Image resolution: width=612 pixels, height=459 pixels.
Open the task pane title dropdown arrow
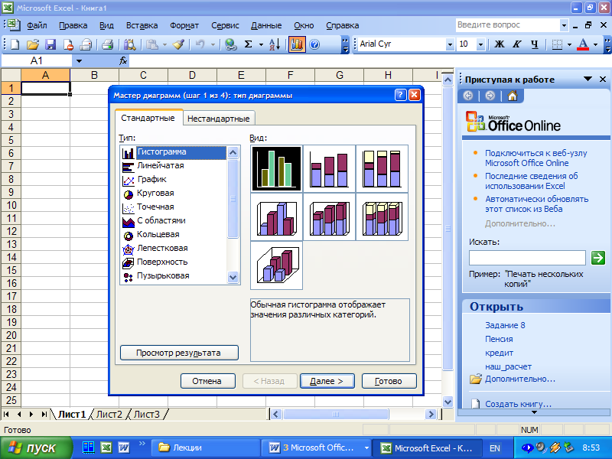588,79
